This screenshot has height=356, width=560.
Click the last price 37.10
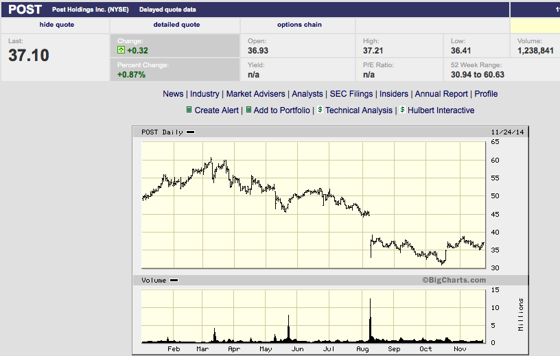point(29,56)
